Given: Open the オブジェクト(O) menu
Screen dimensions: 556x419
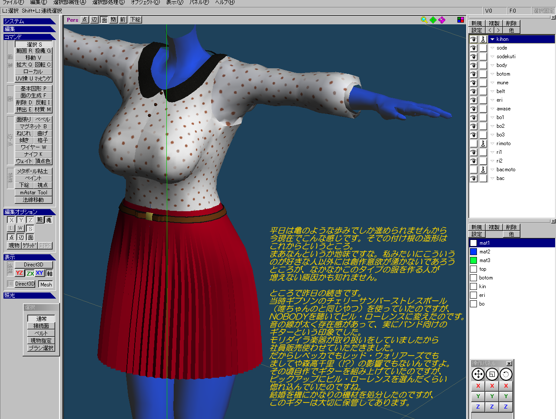Looking at the screenshot, I should click(145, 3).
